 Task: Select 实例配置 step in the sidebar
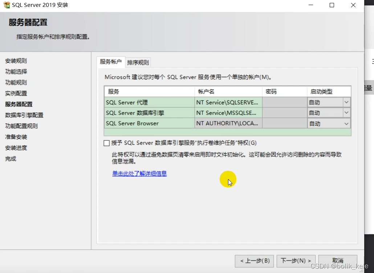point(16,94)
